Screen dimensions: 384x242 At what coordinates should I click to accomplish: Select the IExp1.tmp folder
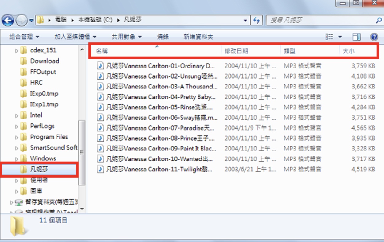coord(44,104)
